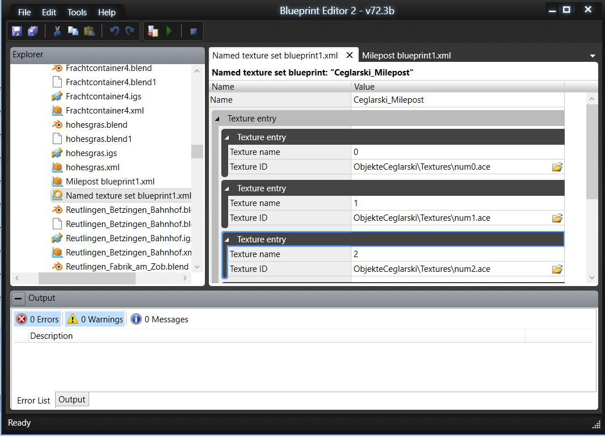Click the green Play export icon
Image resolution: width=605 pixels, height=437 pixels.
point(169,31)
